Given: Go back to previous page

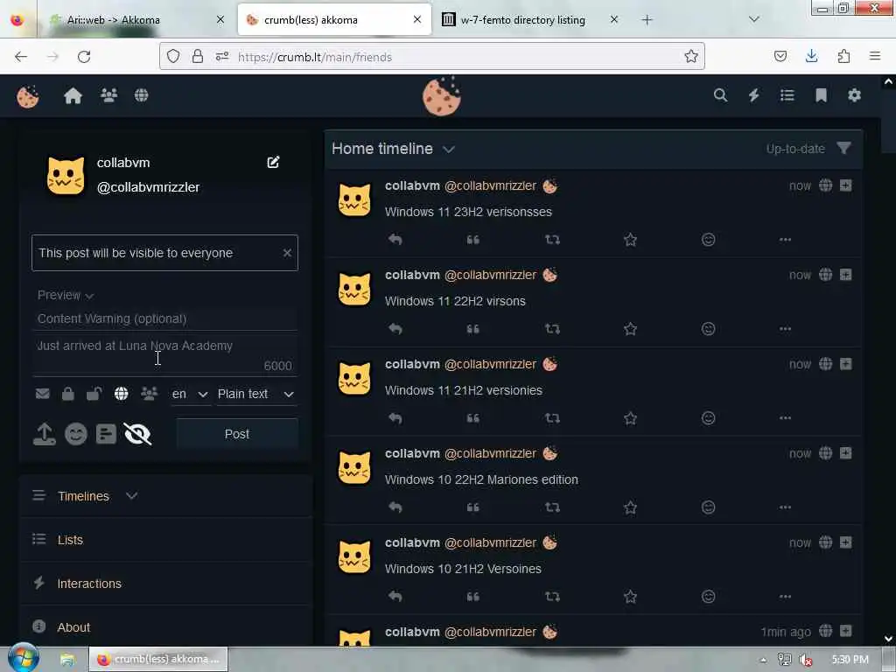Looking at the screenshot, I should click(21, 57).
